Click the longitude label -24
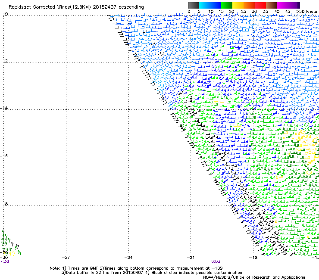The height and width of the screenshot is (280, 319). (x=128, y=258)
